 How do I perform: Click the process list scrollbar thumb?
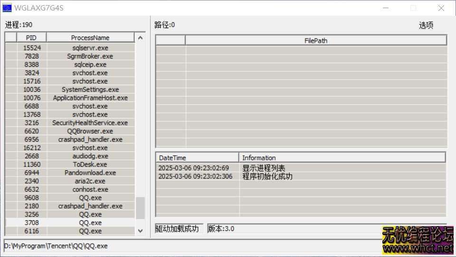[x=140, y=208]
